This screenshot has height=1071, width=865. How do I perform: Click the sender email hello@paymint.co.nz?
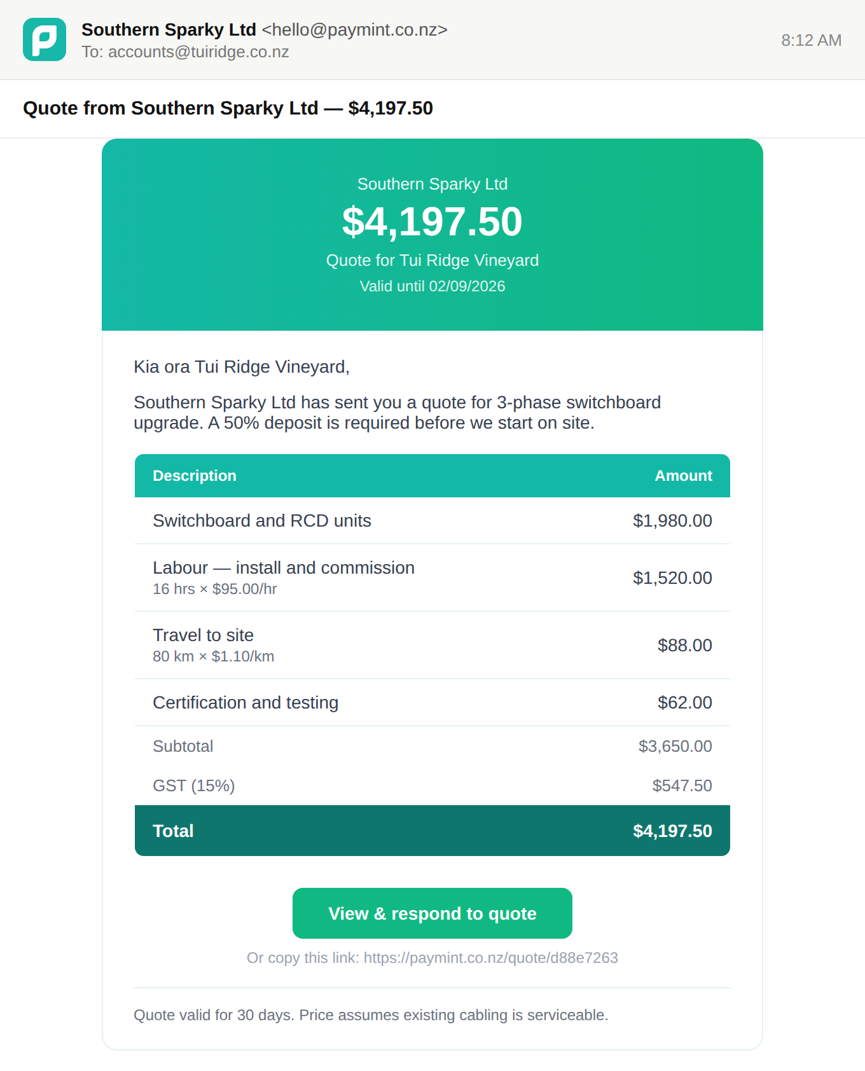354,30
